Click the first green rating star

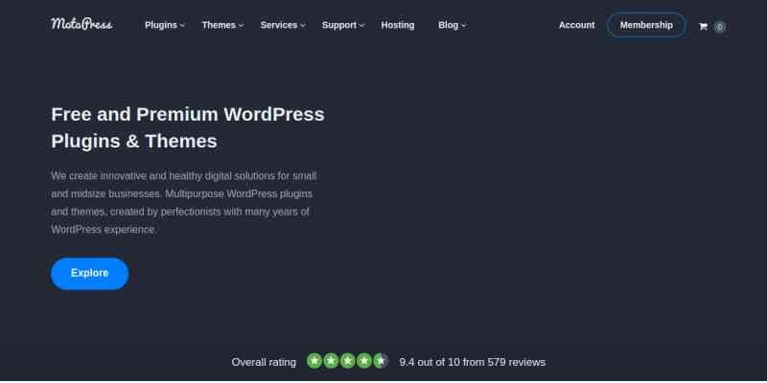(314, 361)
